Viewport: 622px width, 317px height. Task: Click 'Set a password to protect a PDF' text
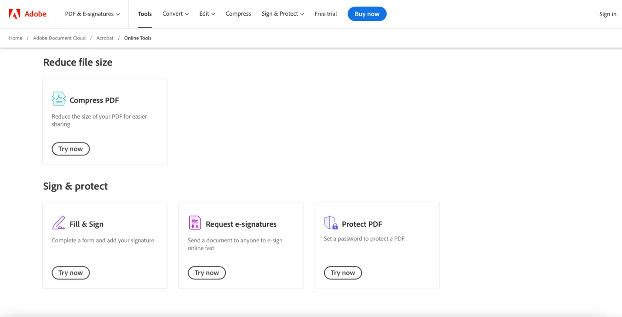click(364, 238)
